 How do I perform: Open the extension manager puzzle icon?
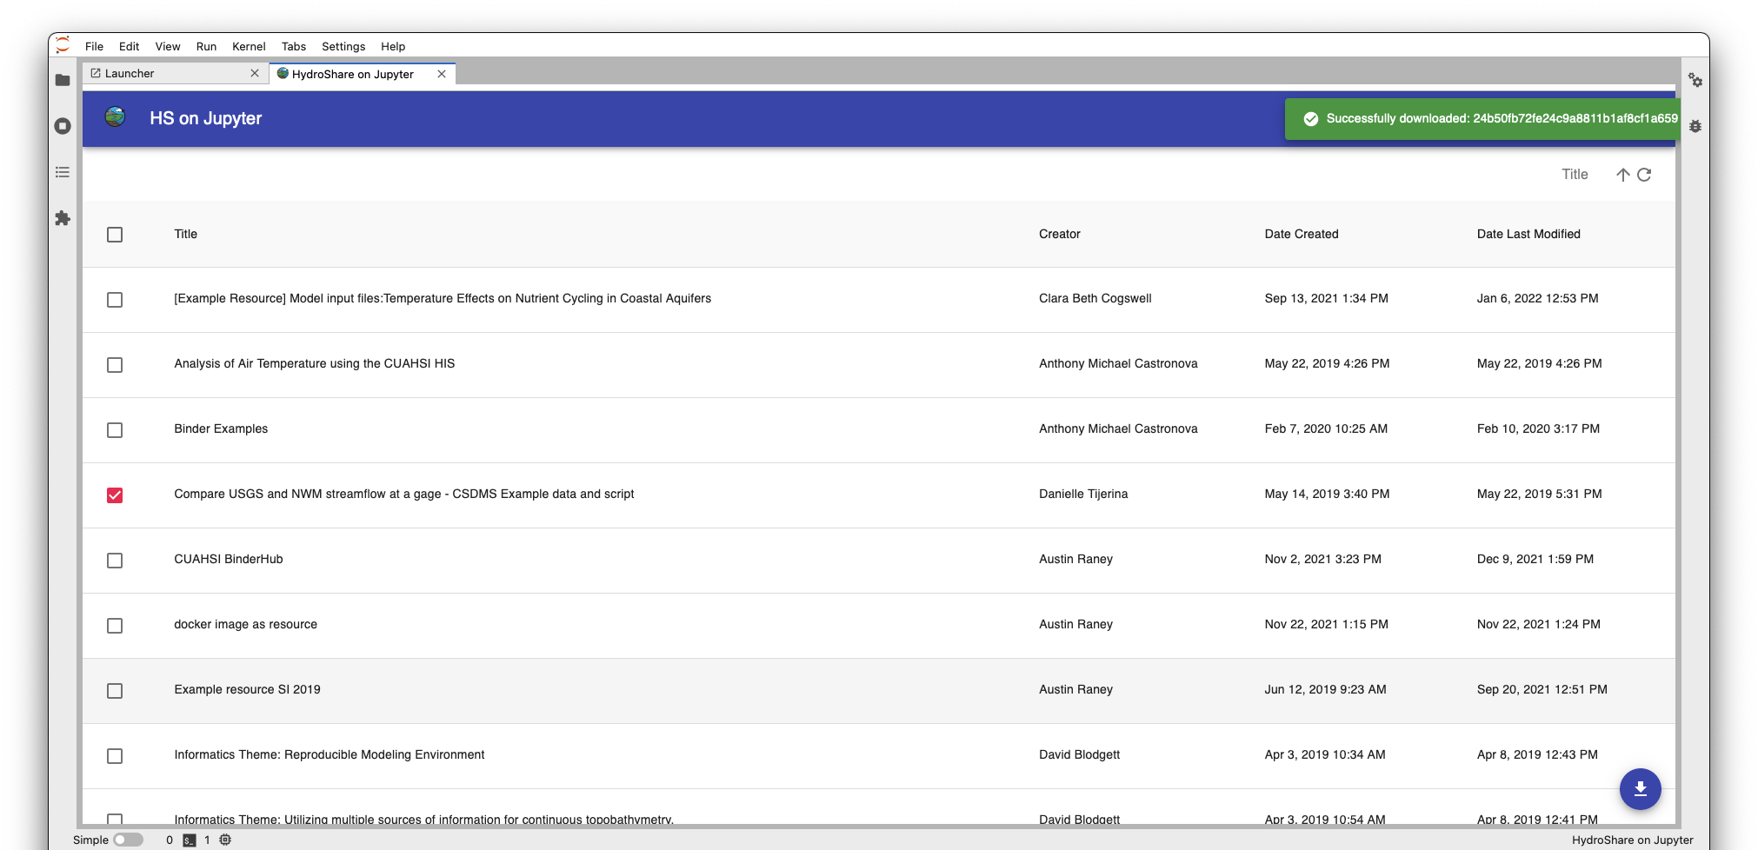point(63,218)
